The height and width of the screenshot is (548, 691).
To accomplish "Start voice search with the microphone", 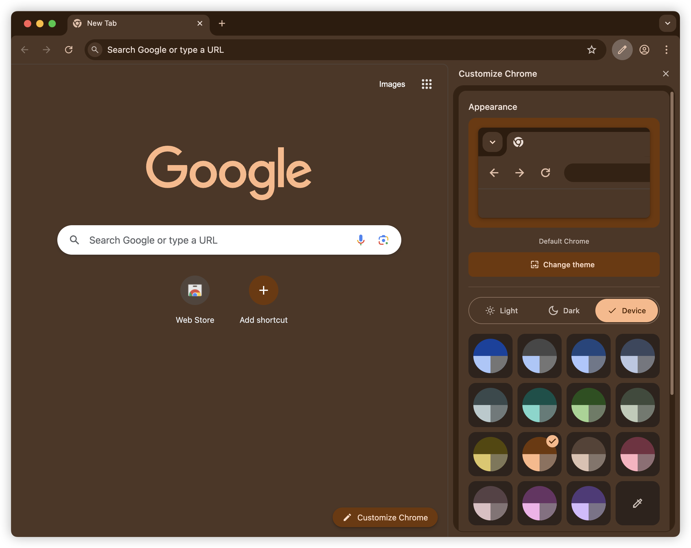I will pos(361,240).
